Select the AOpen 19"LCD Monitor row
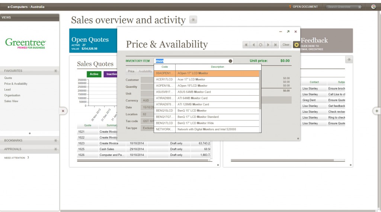 207,86
